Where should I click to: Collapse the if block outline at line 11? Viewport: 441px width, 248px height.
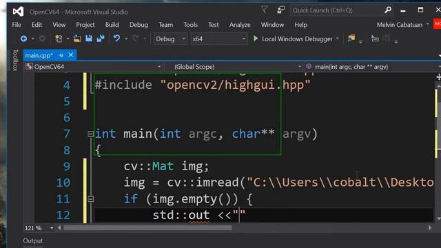pos(90,199)
